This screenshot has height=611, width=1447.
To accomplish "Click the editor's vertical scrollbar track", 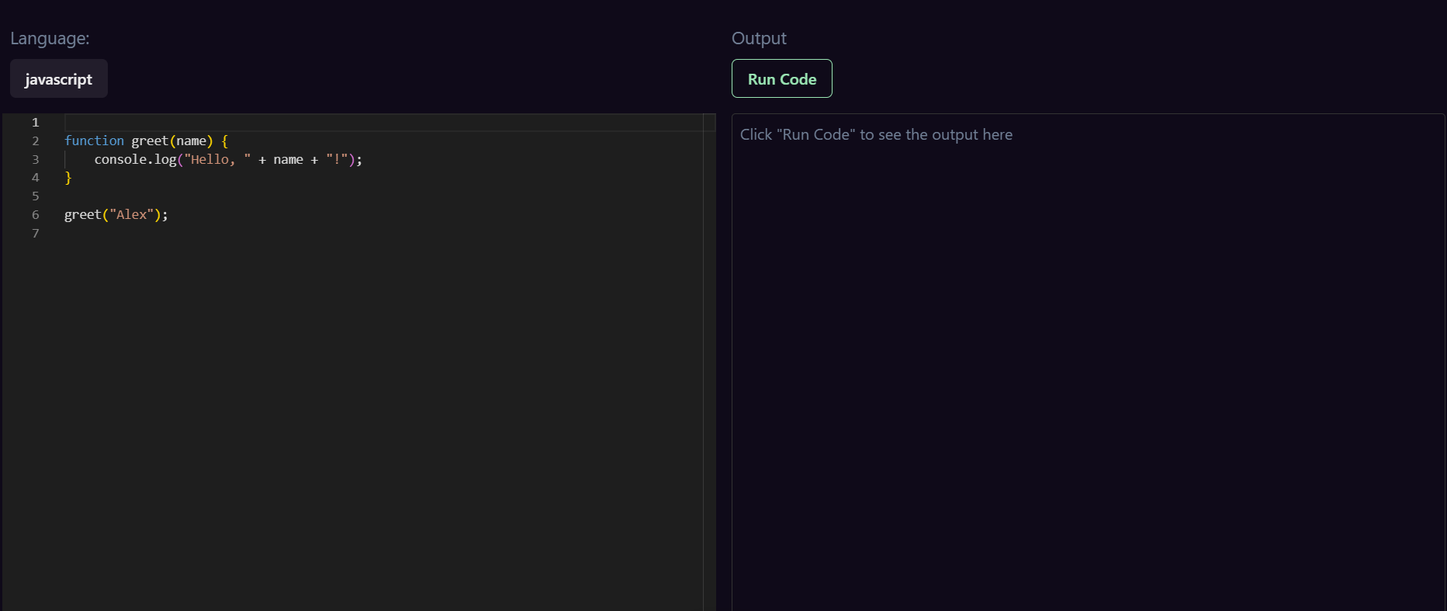I will tap(709, 362).
